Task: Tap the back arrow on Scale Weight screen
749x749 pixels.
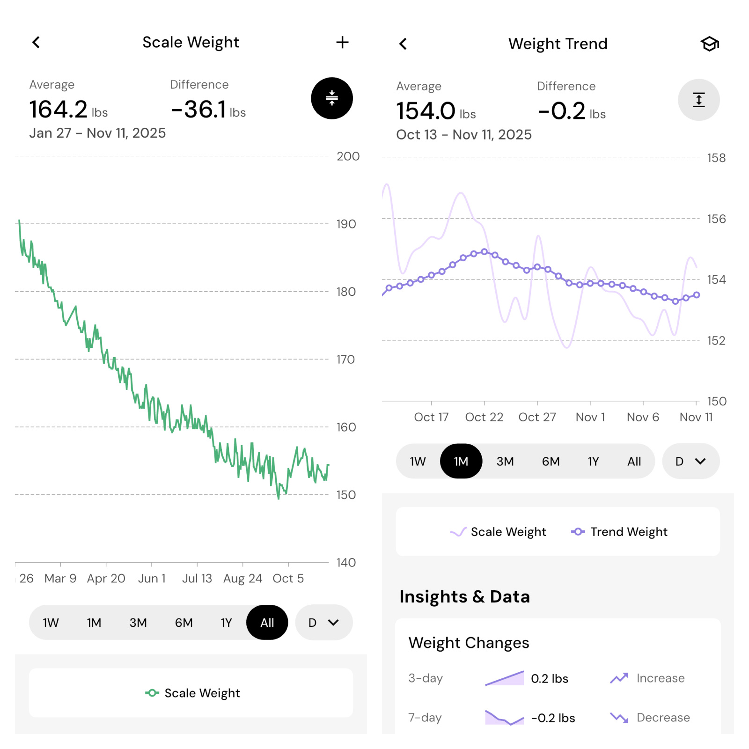Action: 36,42
